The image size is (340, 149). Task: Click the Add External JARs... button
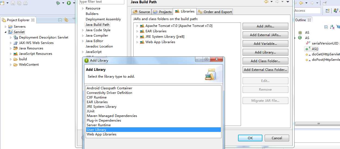coord(265,35)
